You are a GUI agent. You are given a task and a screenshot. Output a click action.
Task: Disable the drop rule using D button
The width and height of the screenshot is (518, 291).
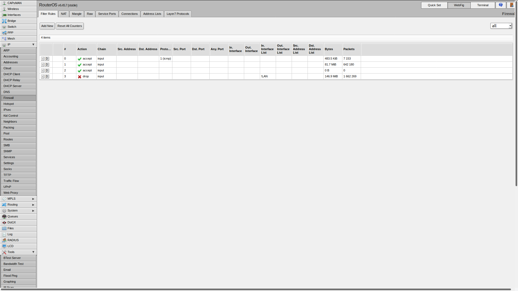pos(47,76)
